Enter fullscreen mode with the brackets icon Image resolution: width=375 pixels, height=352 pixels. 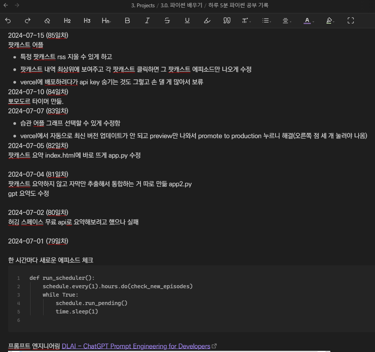tap(351, 21)
